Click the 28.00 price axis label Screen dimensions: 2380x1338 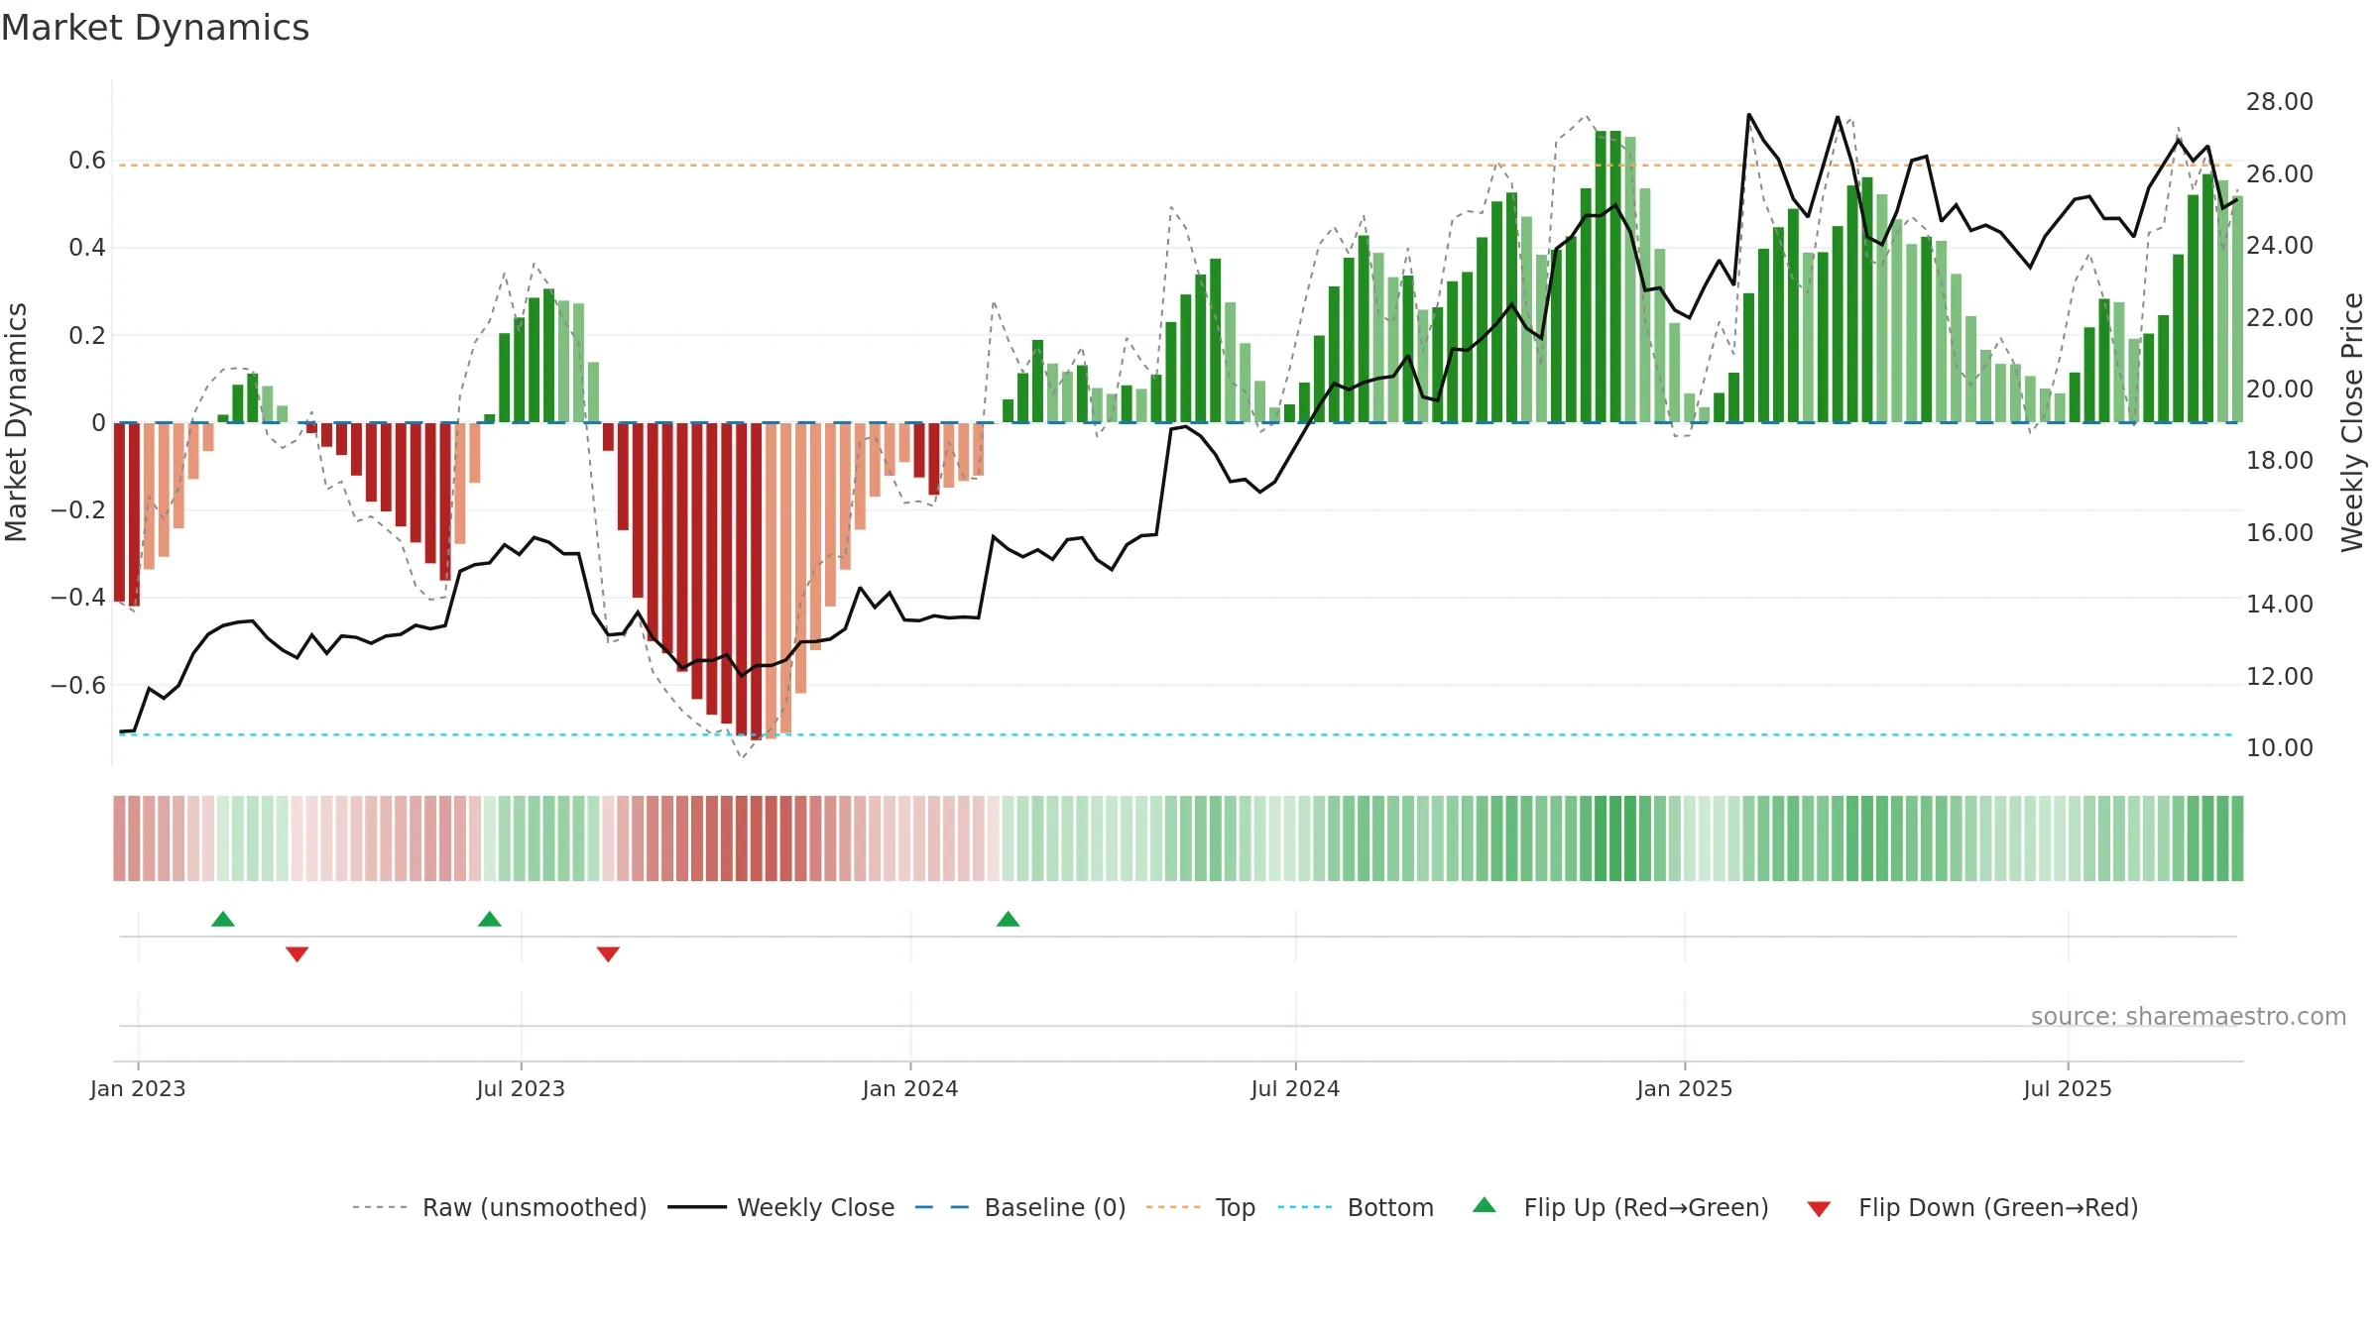click(x=2280, y=102)
